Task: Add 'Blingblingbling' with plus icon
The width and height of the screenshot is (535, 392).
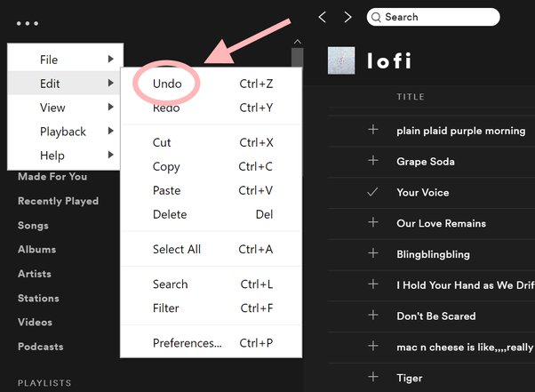Action: pyautogui.click(x=373, y=253)
